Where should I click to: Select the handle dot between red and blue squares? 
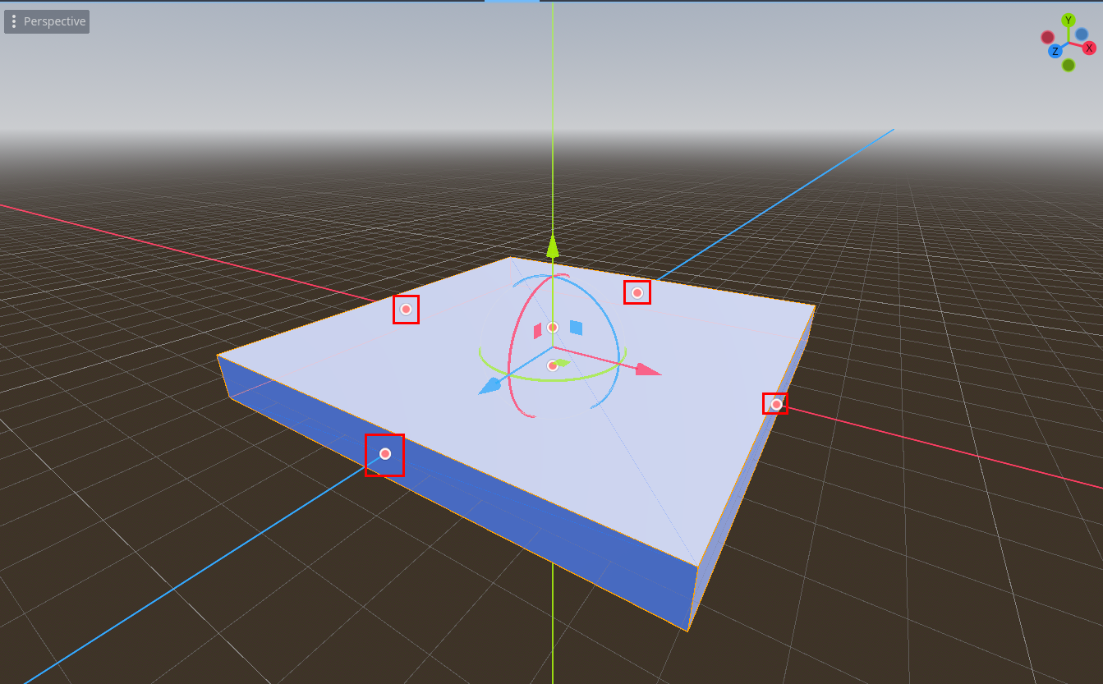553,327
